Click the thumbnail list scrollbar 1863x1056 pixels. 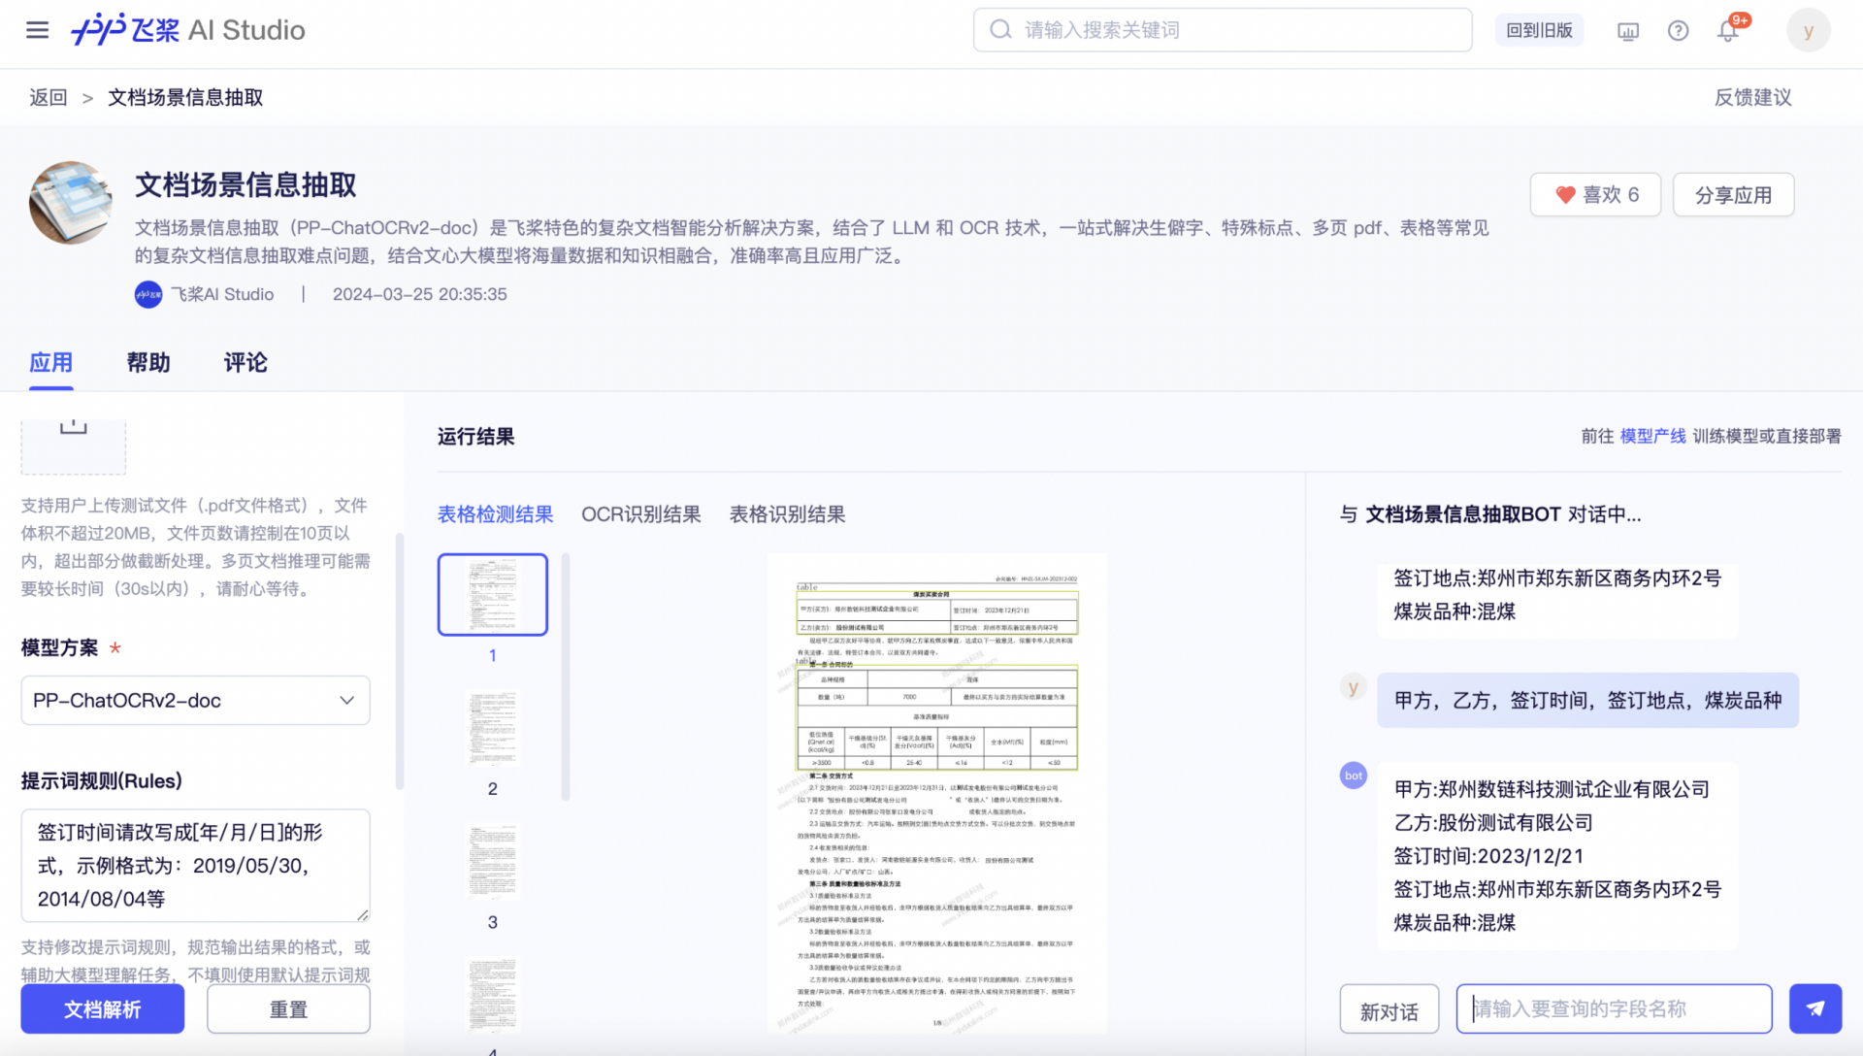pos(566,676)
